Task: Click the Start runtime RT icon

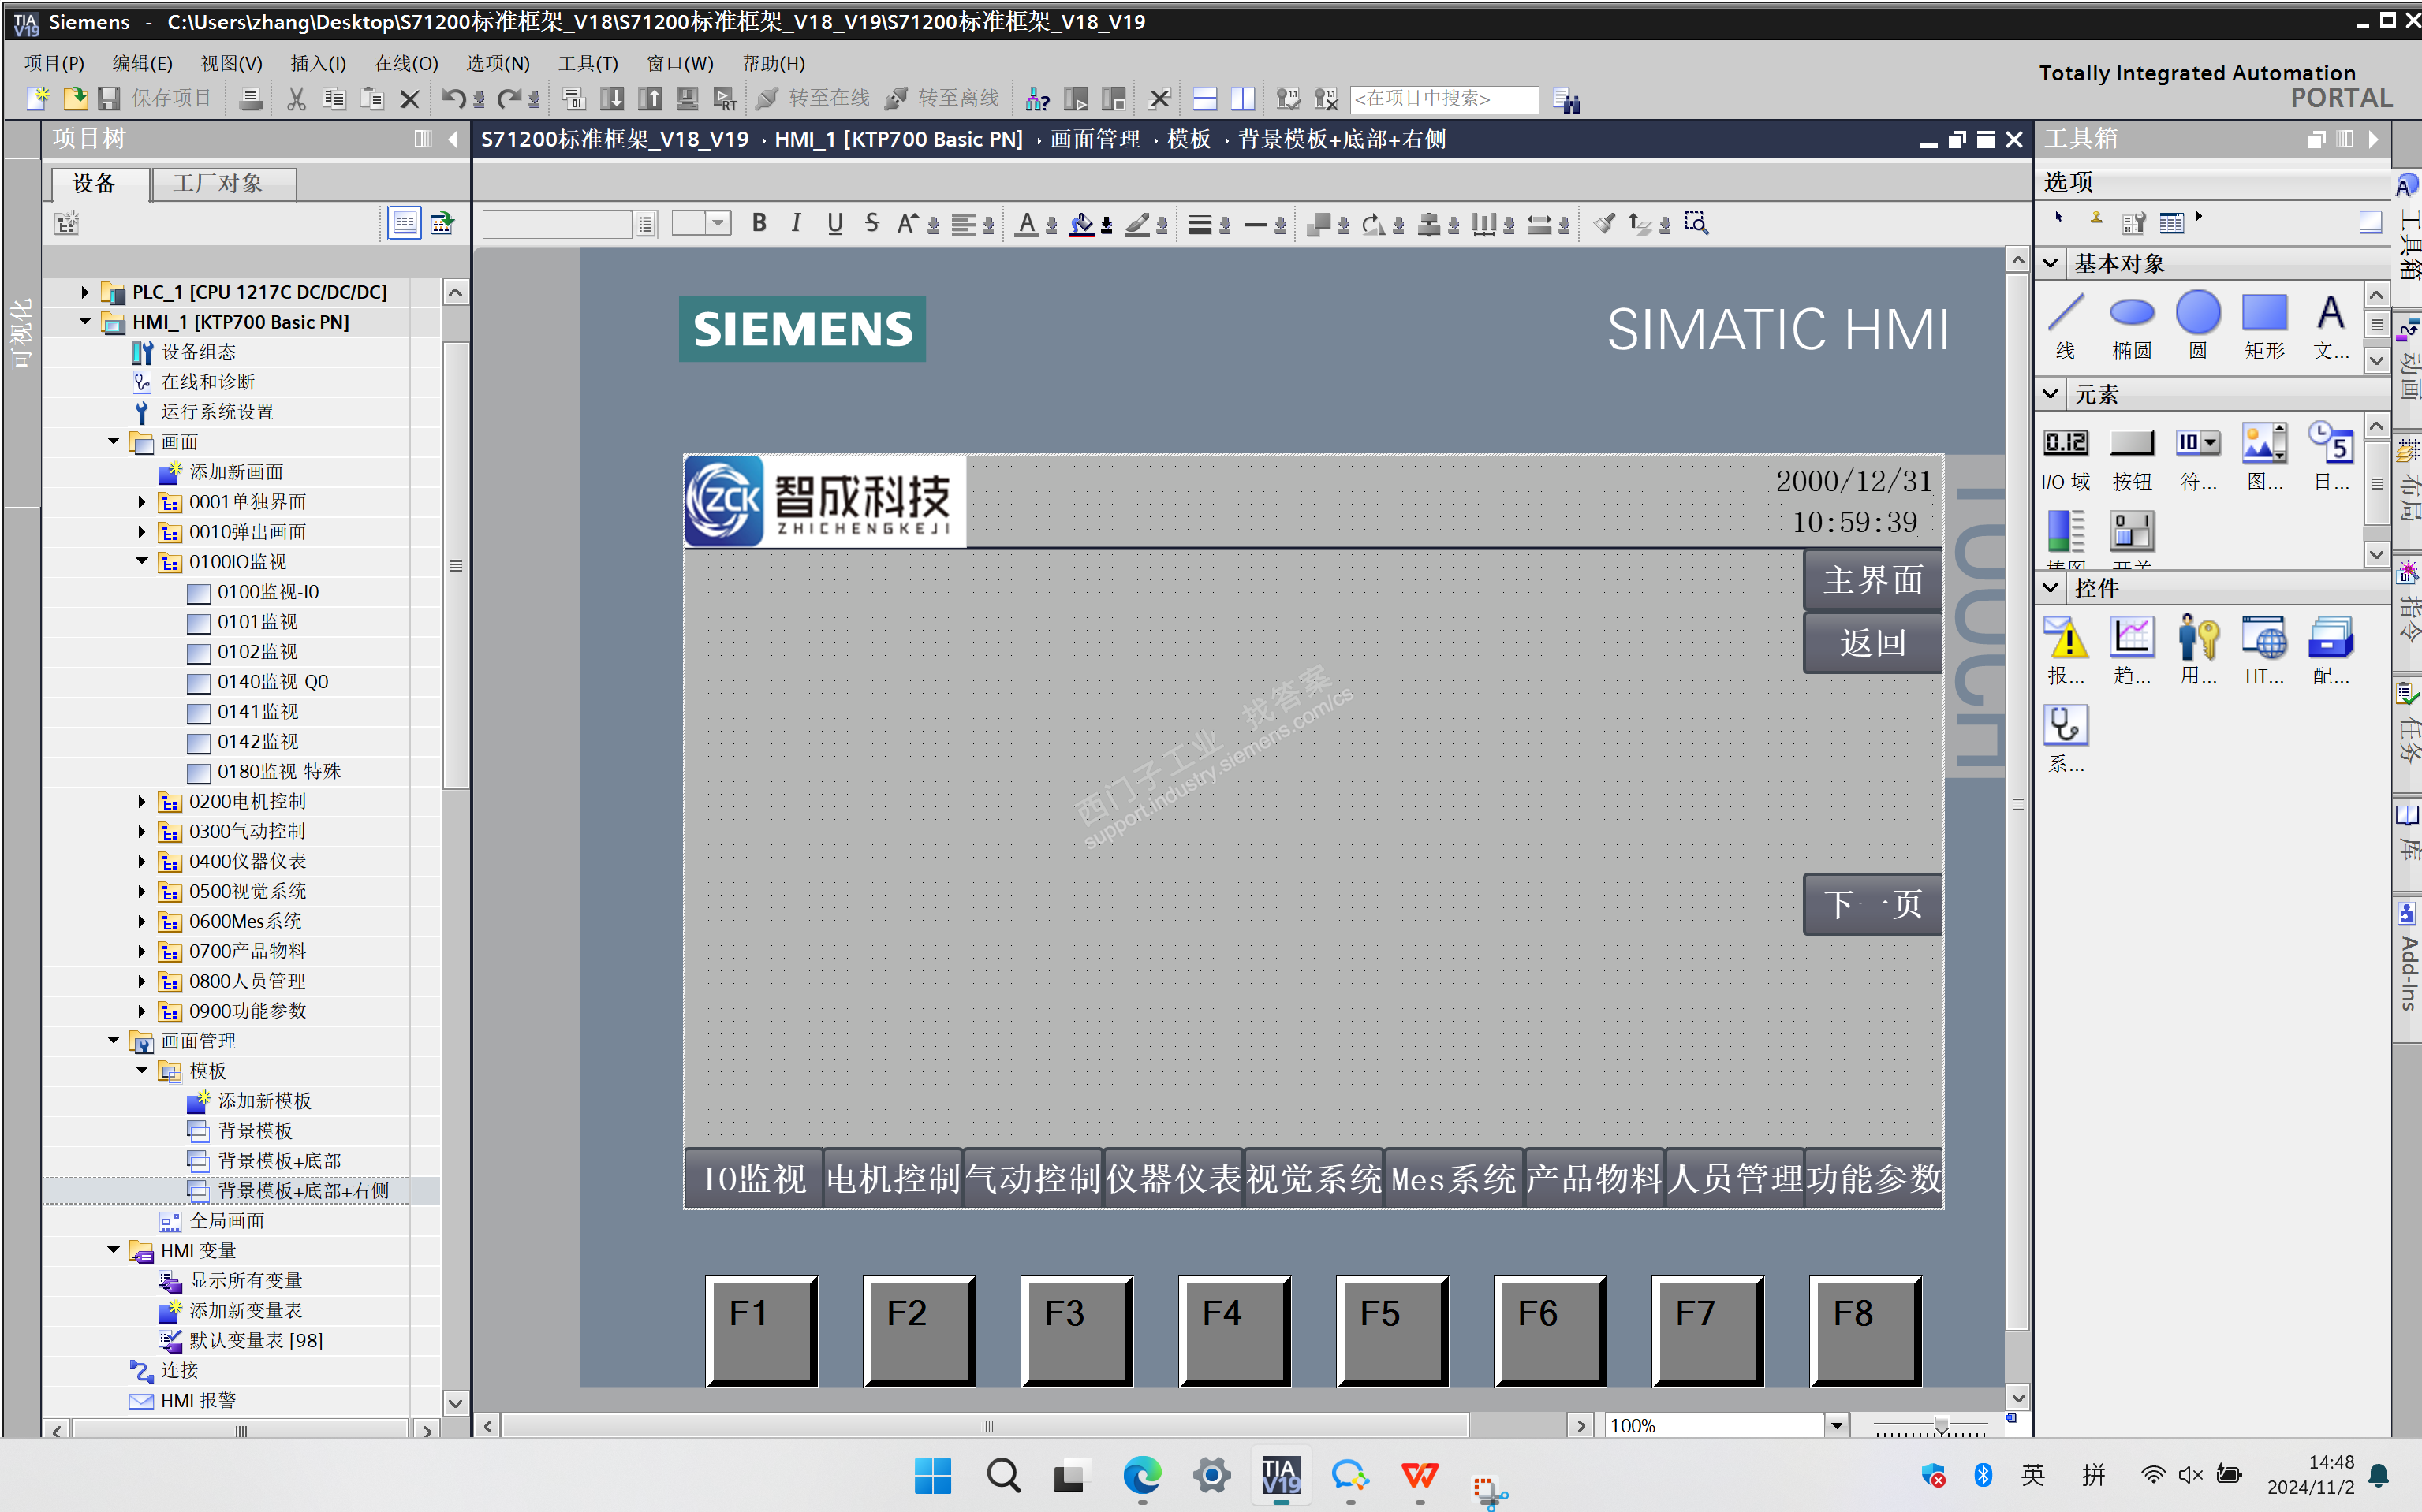Action: [724, 99]
